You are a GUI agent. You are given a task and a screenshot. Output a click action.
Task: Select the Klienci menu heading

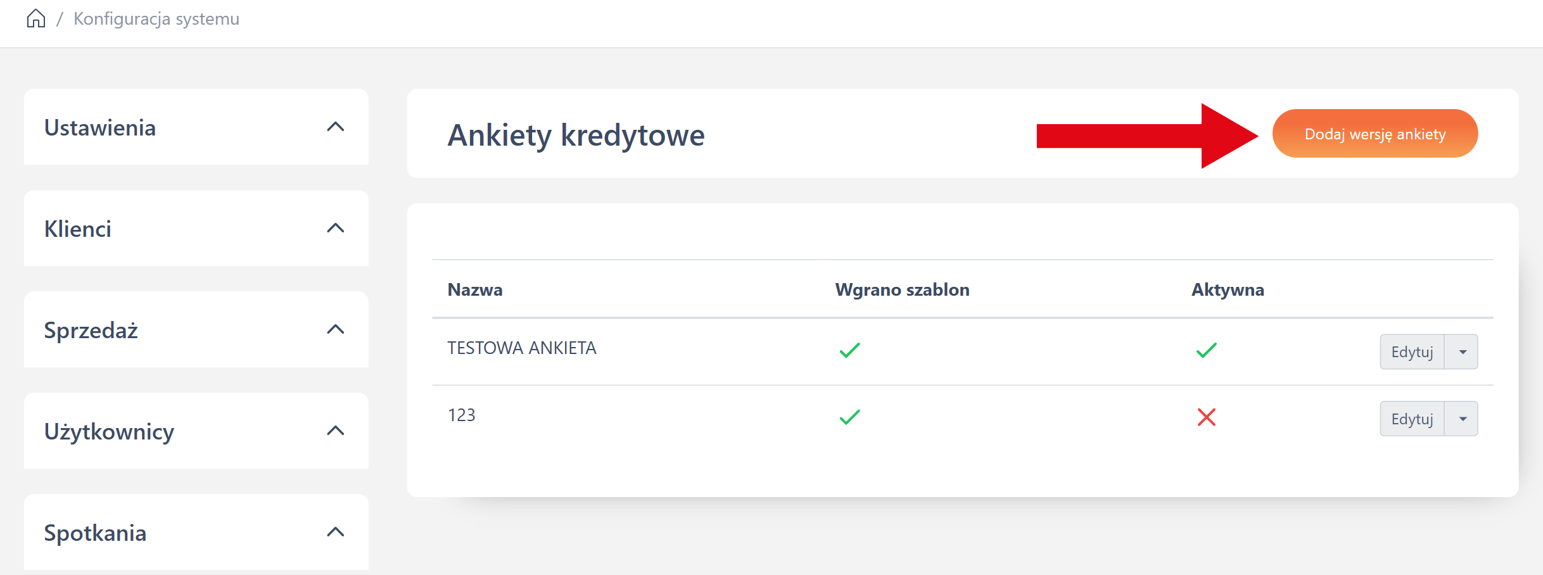click(x=78, y=229)
